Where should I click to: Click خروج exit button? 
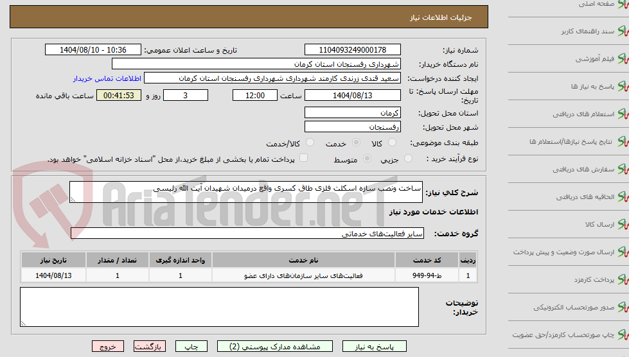108,347
